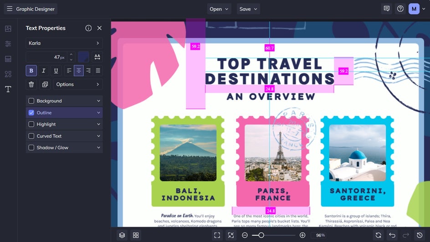Open the Save dropdown menu
430x242 pixels.
click(248, 9)
